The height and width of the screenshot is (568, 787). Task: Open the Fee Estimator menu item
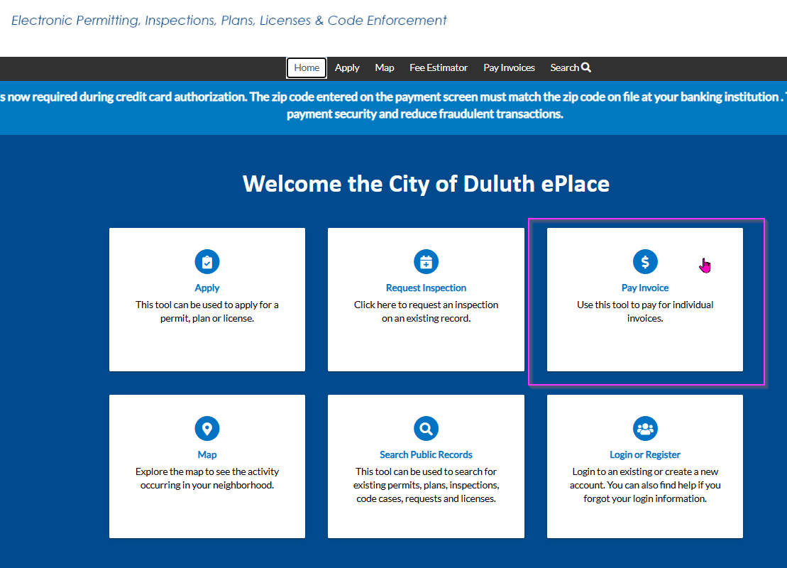point(439,67)
